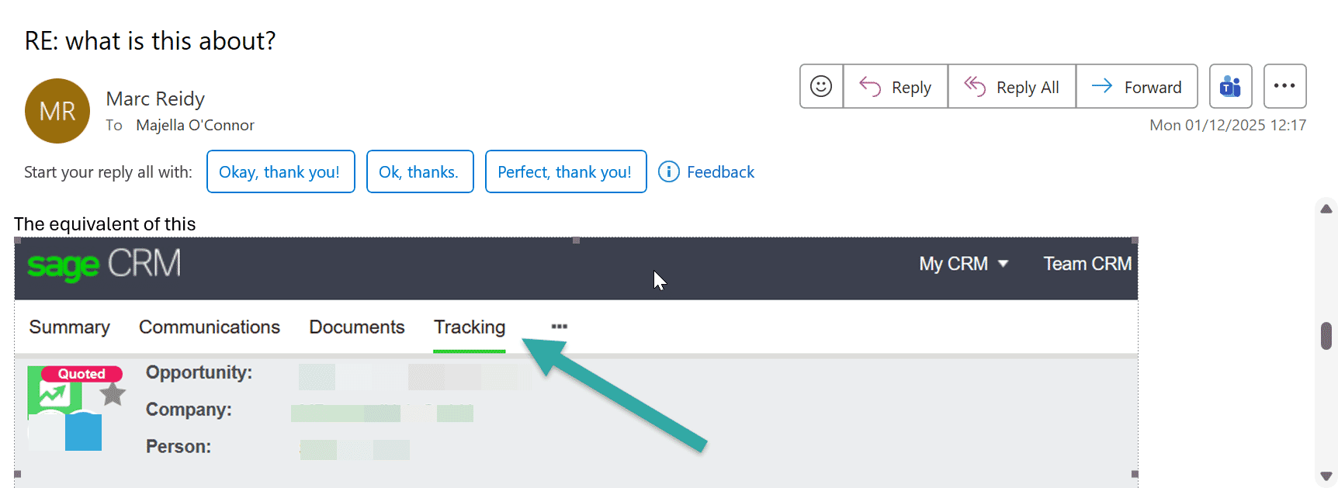Open the Communications tab
1338x488 pixels.
(x=210, y=327)
